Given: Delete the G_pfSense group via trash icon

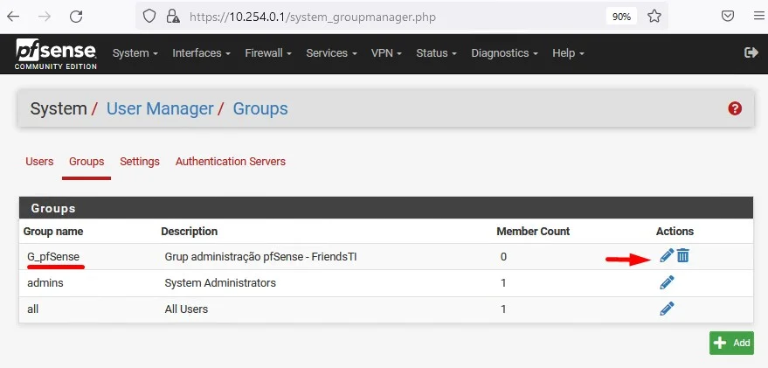Looking at the screenshot, I should click(683, 255).
